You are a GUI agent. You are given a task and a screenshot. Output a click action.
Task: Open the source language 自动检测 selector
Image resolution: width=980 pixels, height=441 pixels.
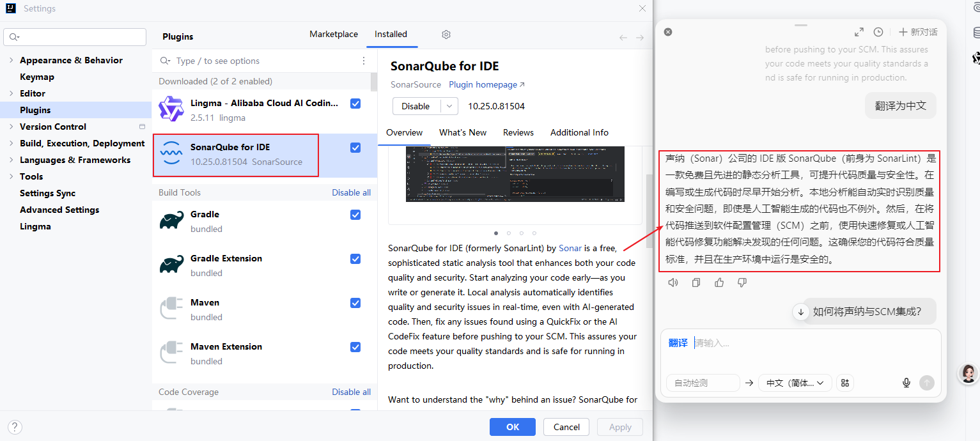[703, 383]
